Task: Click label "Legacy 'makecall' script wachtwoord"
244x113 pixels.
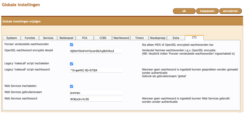Action: point(27,70)
